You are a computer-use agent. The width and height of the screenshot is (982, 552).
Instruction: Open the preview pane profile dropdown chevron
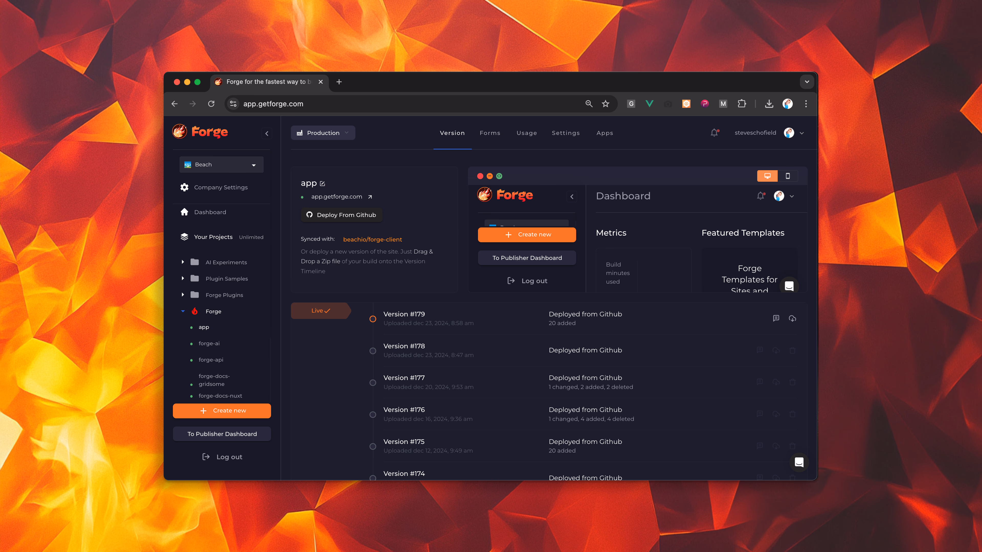click(x=792, y=196)
